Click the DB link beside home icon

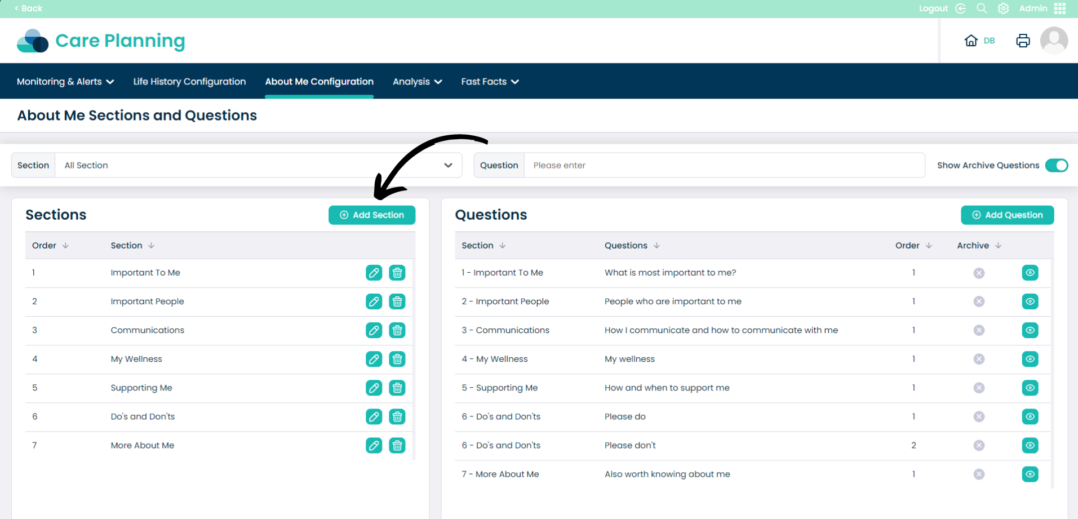click(x=989, y=41)
